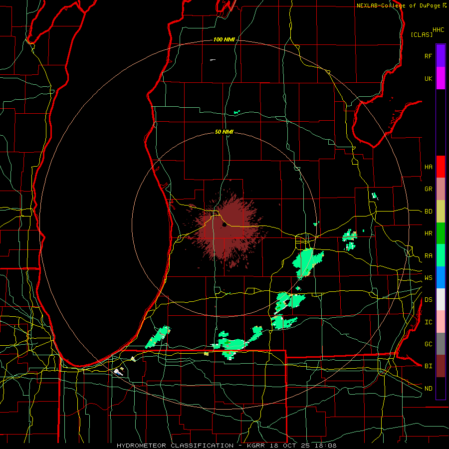This screenshot has height=449, width=449.
Task: Select the pinkish GR swatch in the legend
Action: pos(441,189)
